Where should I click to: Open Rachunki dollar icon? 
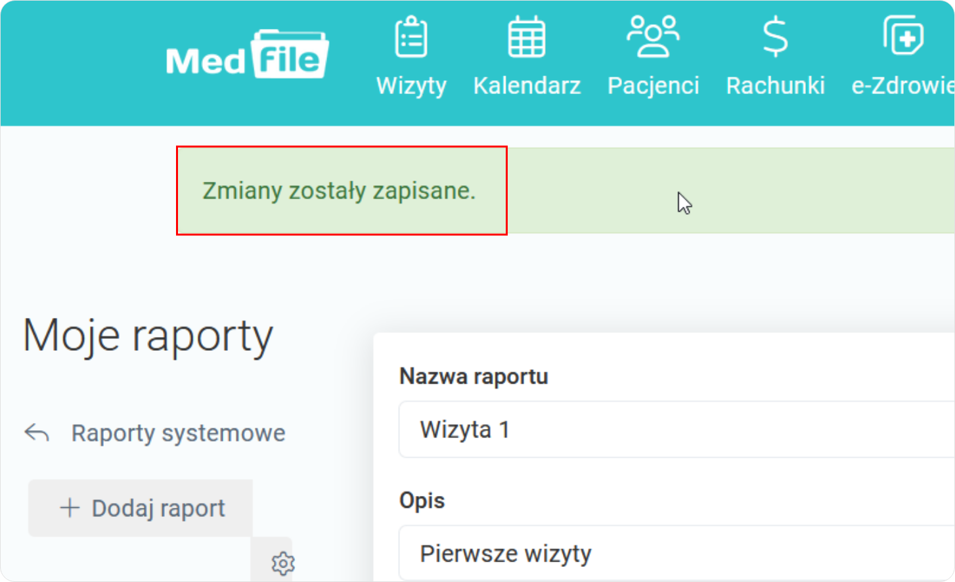[x=775, y=37]
